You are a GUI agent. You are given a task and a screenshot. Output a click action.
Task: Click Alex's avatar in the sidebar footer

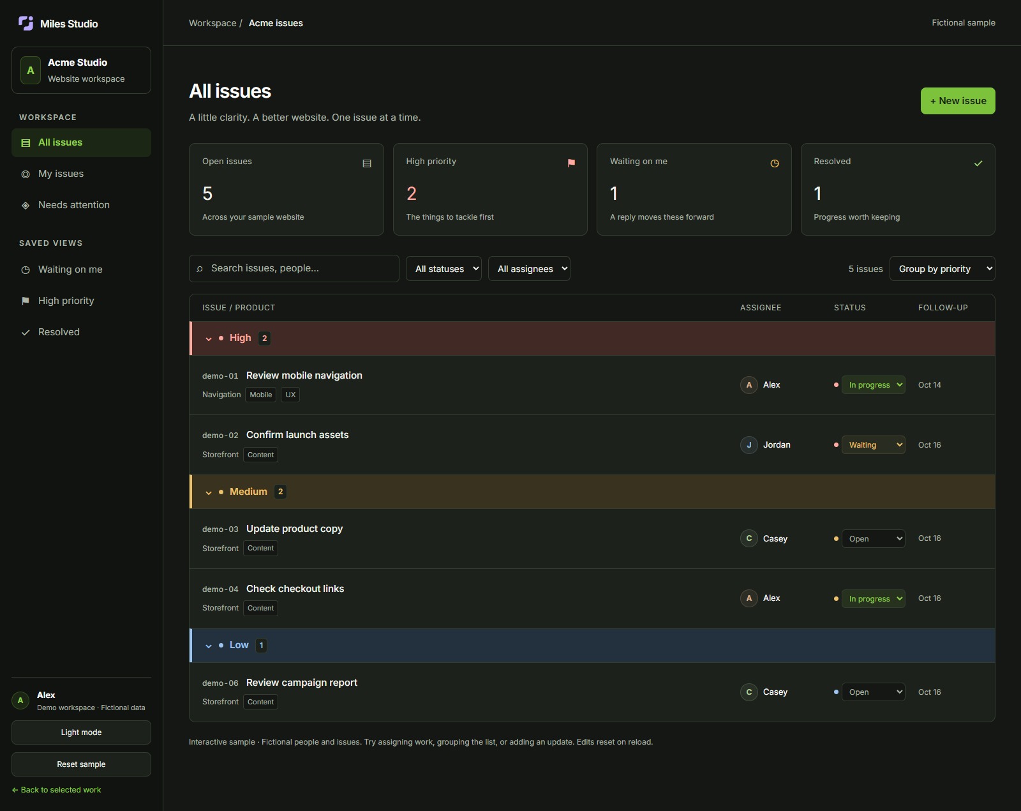pyautogui.click(x=20, y=701)
